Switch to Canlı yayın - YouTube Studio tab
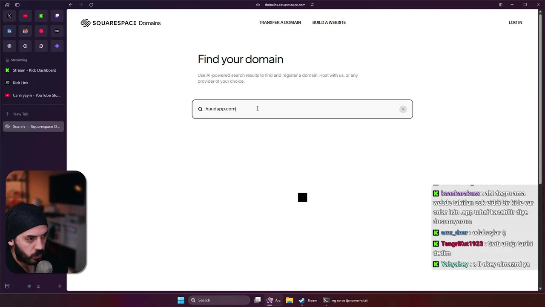Screen dimensions: 545x307 pos(33,96)
